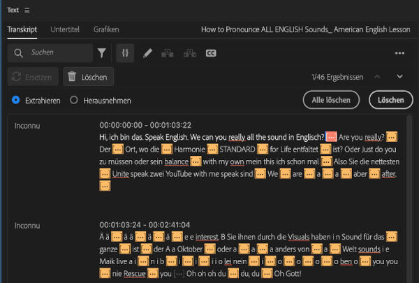
Task: Click the split segment icon
Action: pyautogui.click(x=168, y=53)
